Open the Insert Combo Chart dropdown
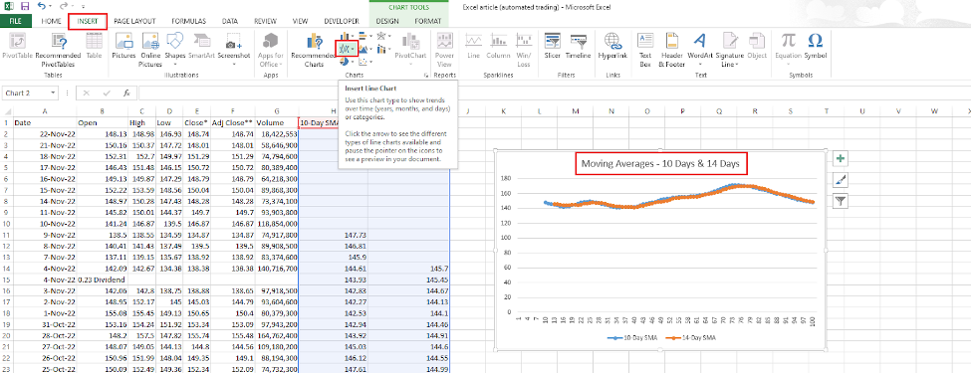This screenshot has width=973, height=373. click(x=382, y=49)
